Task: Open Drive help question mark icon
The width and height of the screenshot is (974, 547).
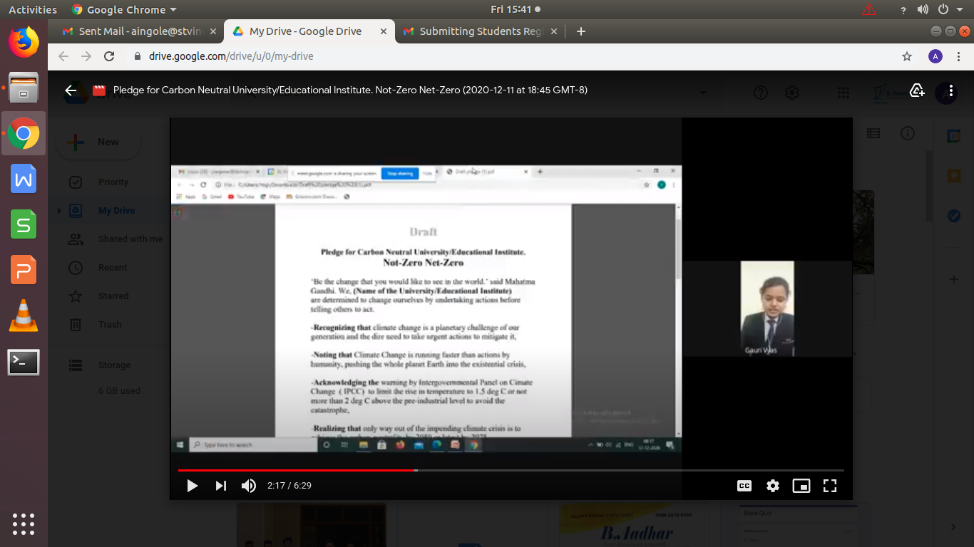Action: pos(761,93)
